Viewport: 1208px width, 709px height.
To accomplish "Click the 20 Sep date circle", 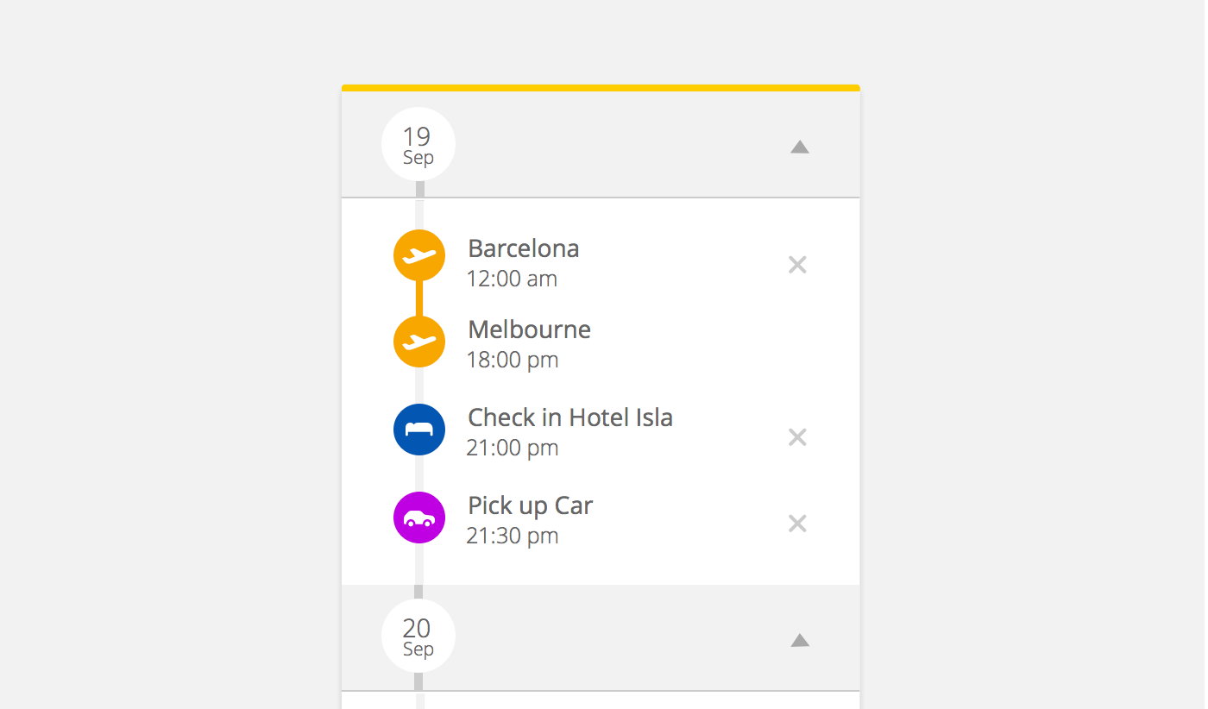I will (x=418, y=637).
